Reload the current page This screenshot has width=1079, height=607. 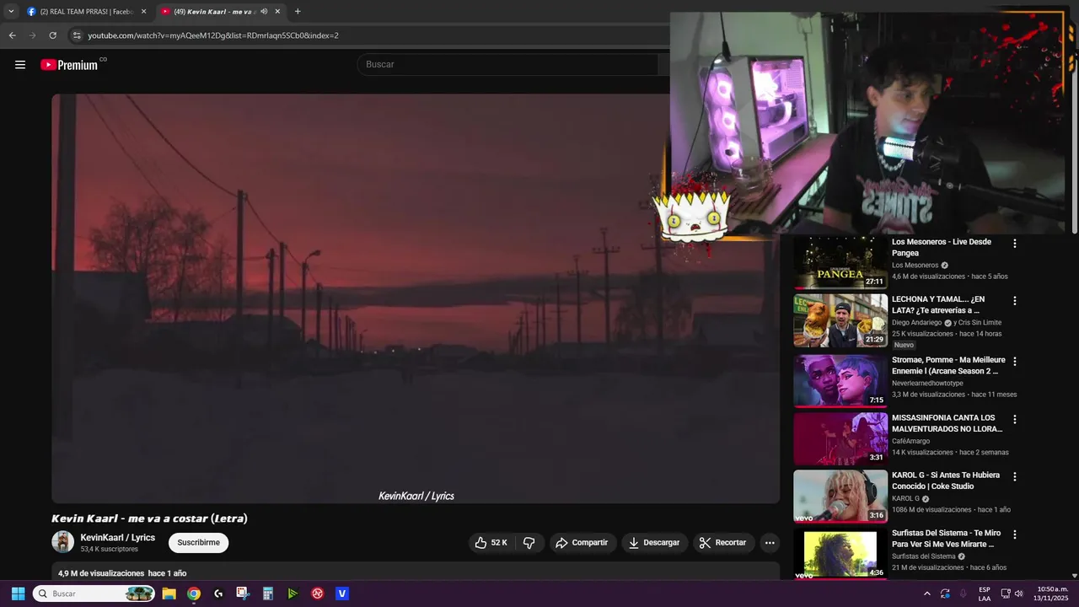click(x=52, y=35)
